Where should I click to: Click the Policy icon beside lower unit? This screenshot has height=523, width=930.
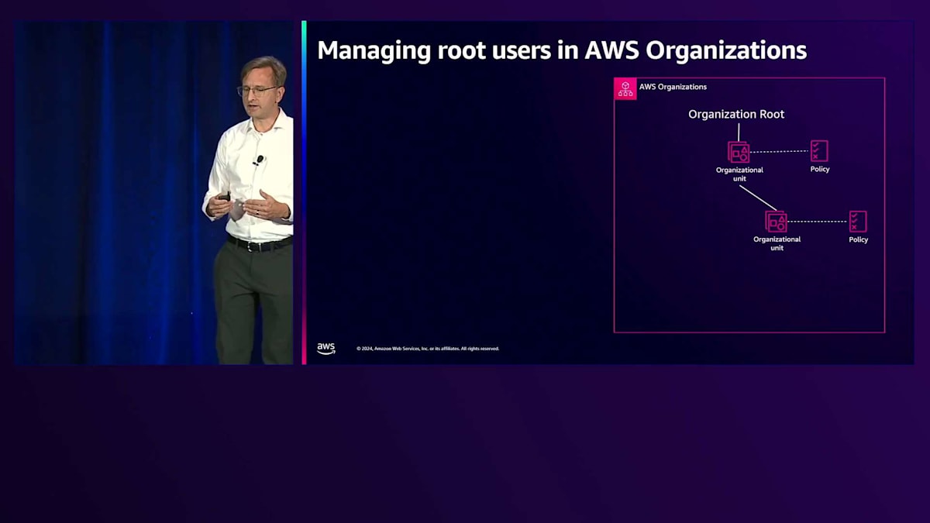pos(858,222)
